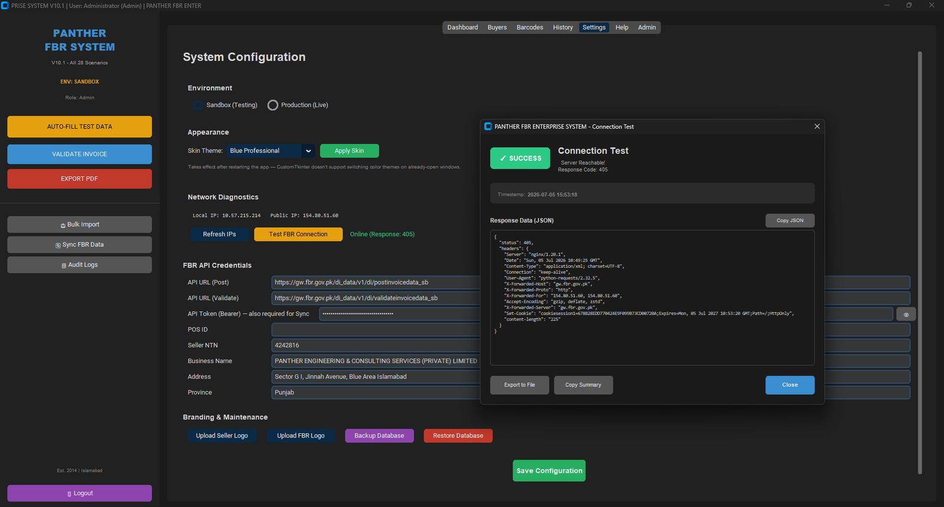Click the Seller NTN field
The height and width of the screenshot is (507, 944).
[591, 345]
